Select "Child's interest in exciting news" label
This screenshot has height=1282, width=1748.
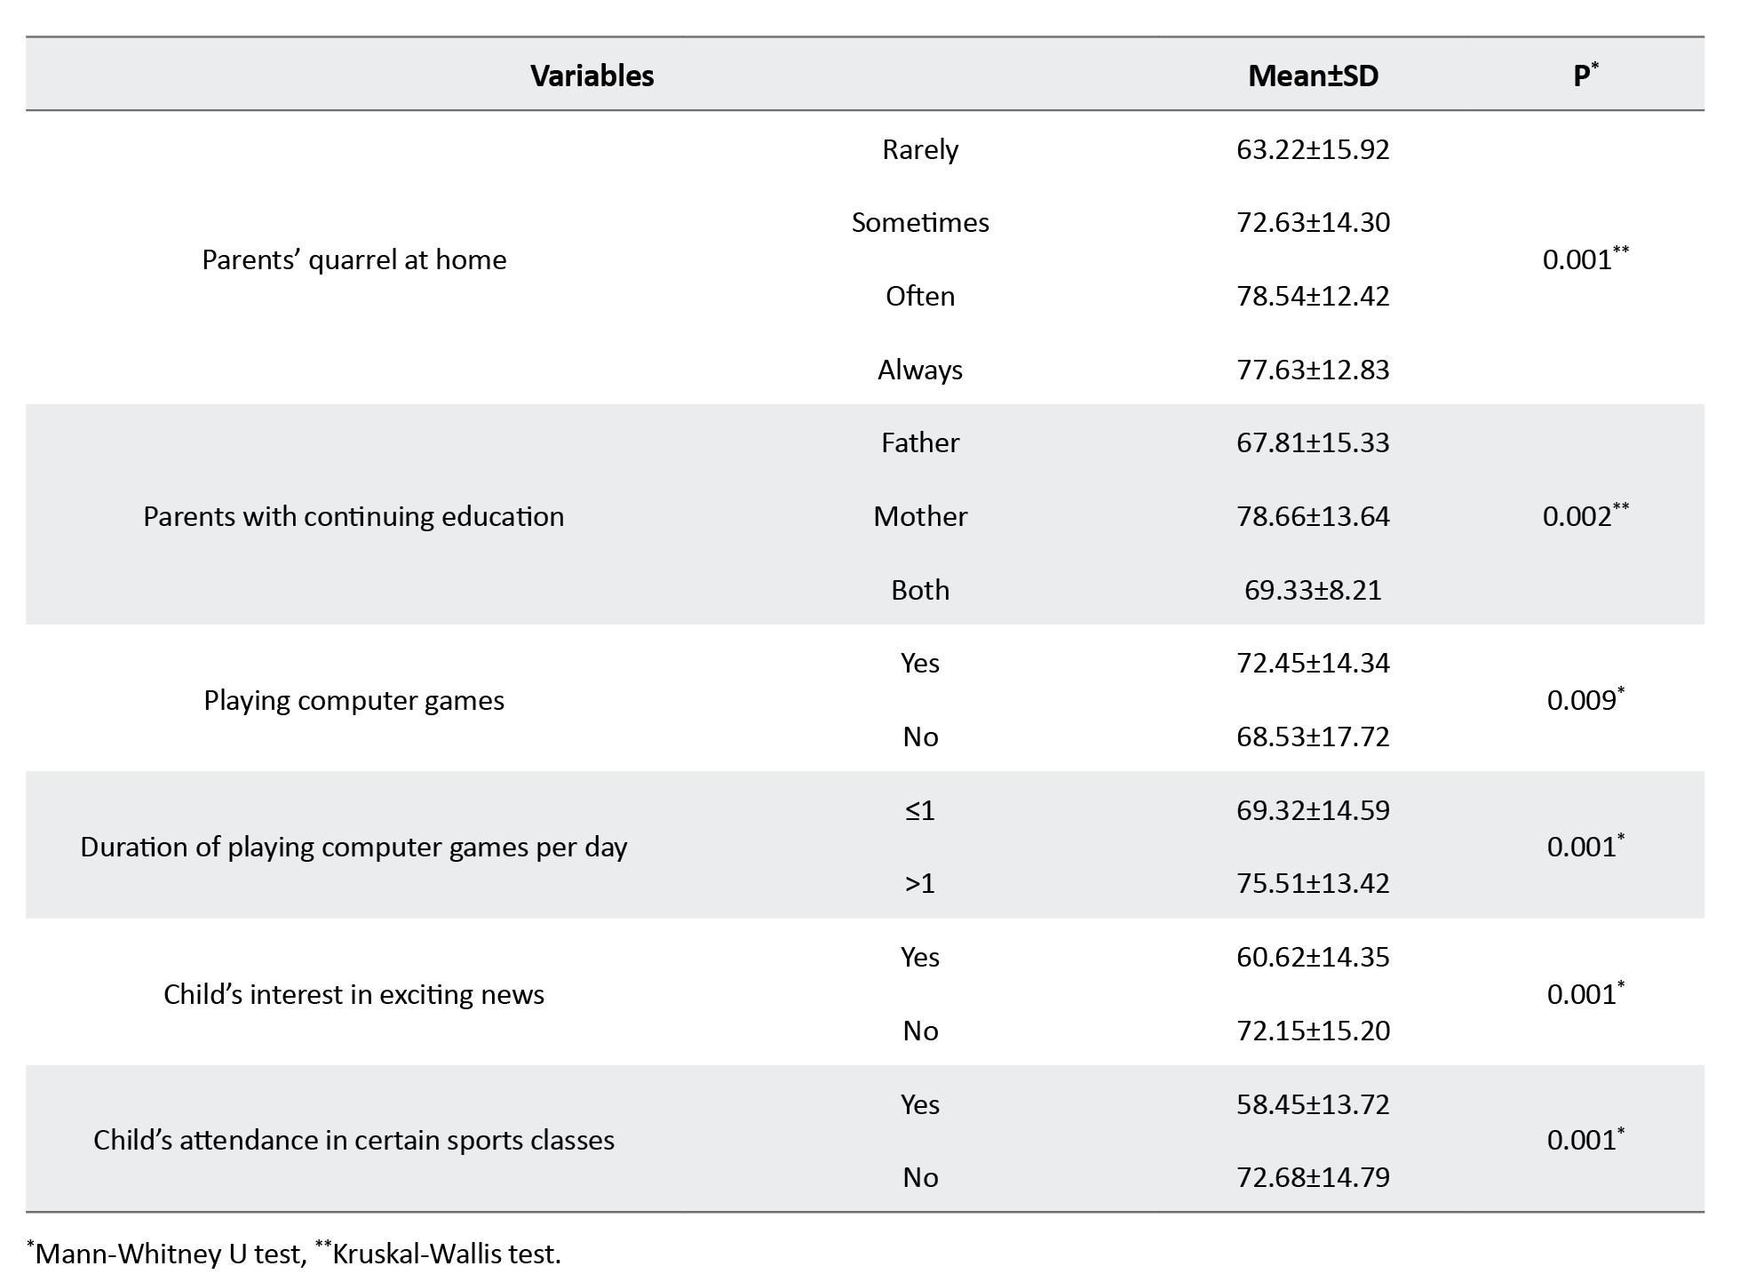(x=354, y=994)
